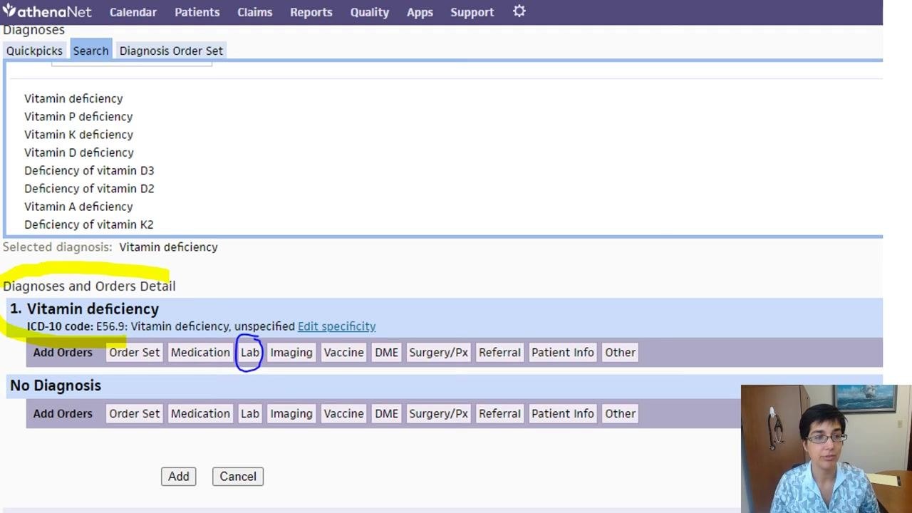Click the diagnosis search input field

(132, 63)
